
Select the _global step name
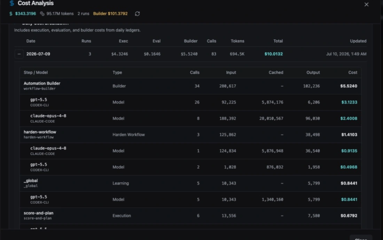click(x=31, y=181)
